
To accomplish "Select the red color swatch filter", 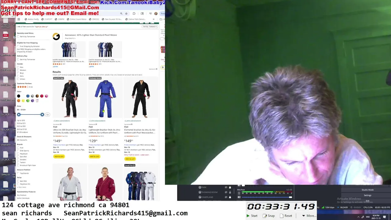I will pos(42,96).
